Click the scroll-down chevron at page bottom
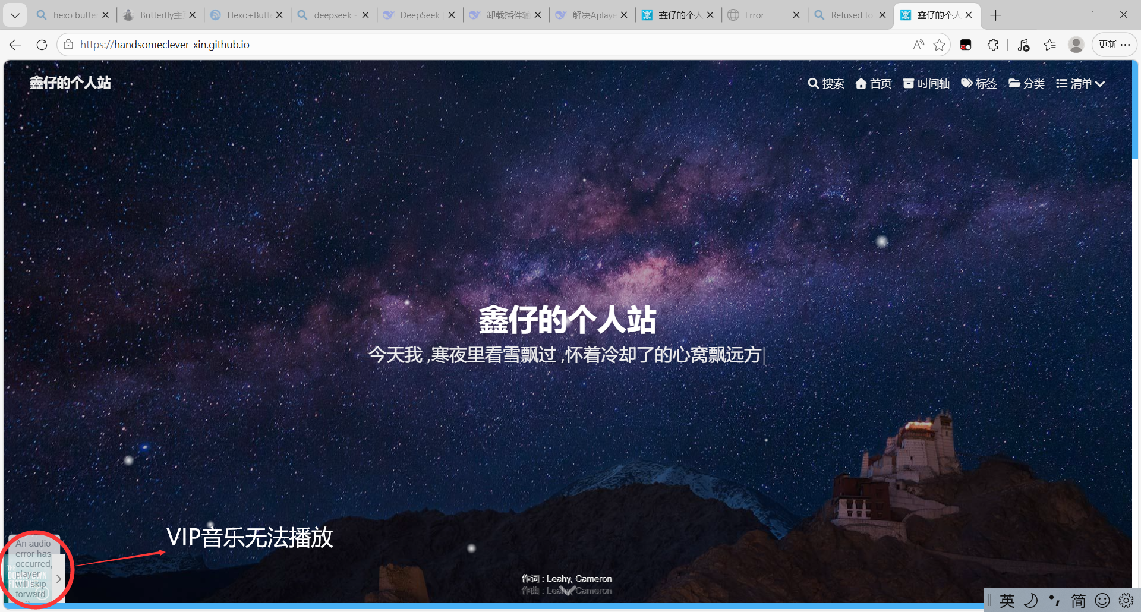 pos(568,590)
